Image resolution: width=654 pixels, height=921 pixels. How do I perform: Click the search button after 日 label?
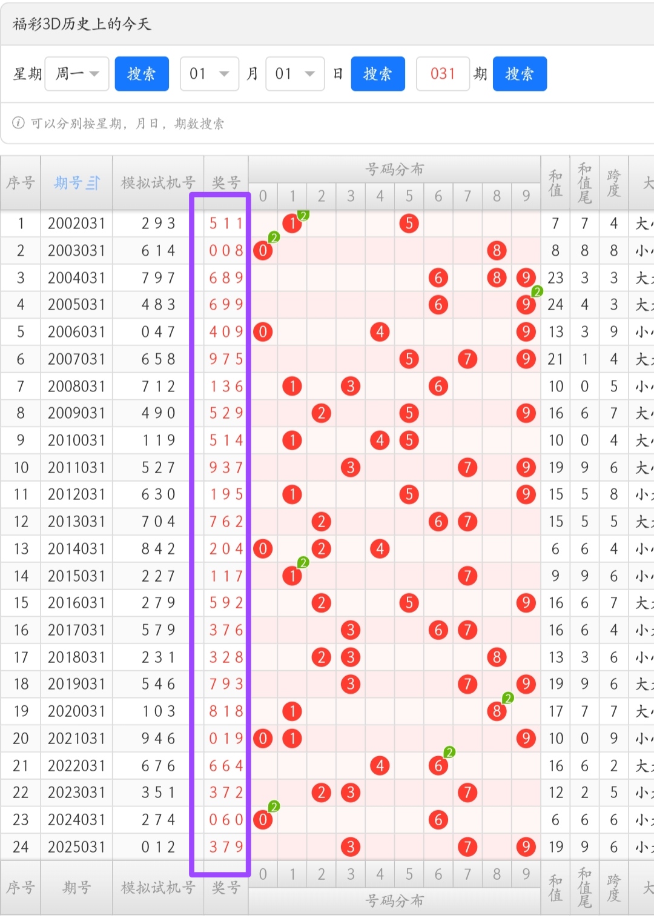pyautogui.click(x=378, y=74)
